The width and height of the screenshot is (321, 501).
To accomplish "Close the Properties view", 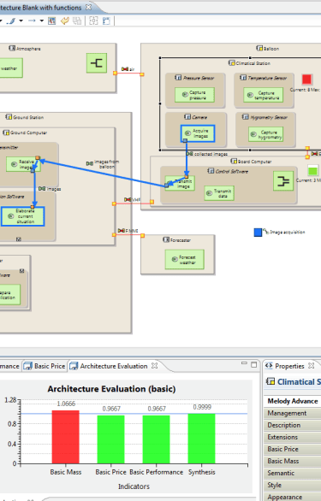I will [311, 365].
